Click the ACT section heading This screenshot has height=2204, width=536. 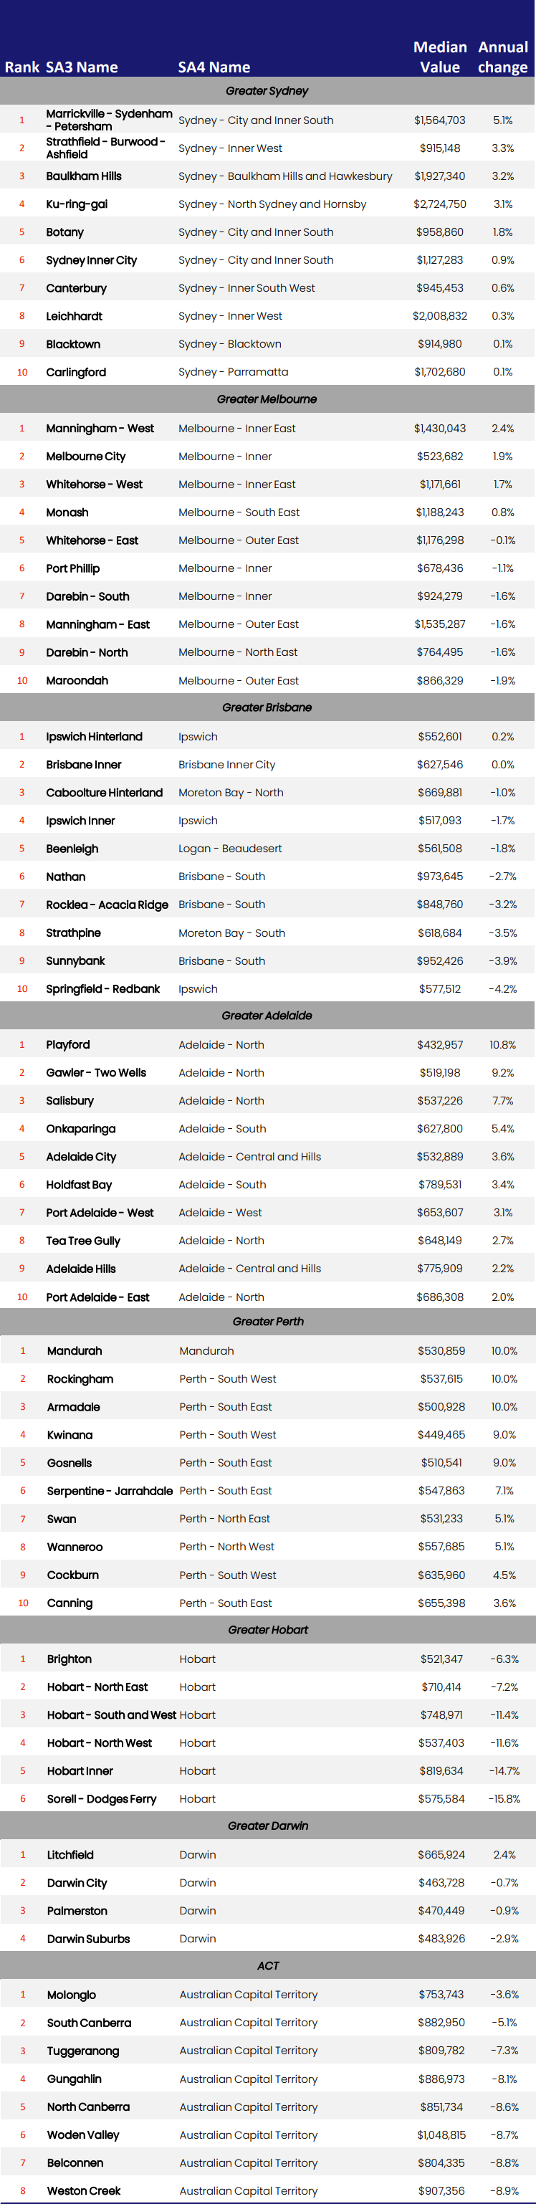267,1965
